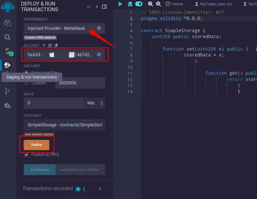Image resolution: width=257 pixels, height=199 pixels.
Task: Open the Contract dropdown SimpleStorage
Action: click(64, 125)
